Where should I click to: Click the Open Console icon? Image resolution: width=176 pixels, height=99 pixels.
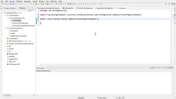point(164,68)
